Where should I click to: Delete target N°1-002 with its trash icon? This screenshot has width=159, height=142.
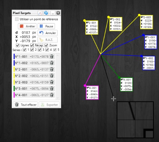point(52,63)
